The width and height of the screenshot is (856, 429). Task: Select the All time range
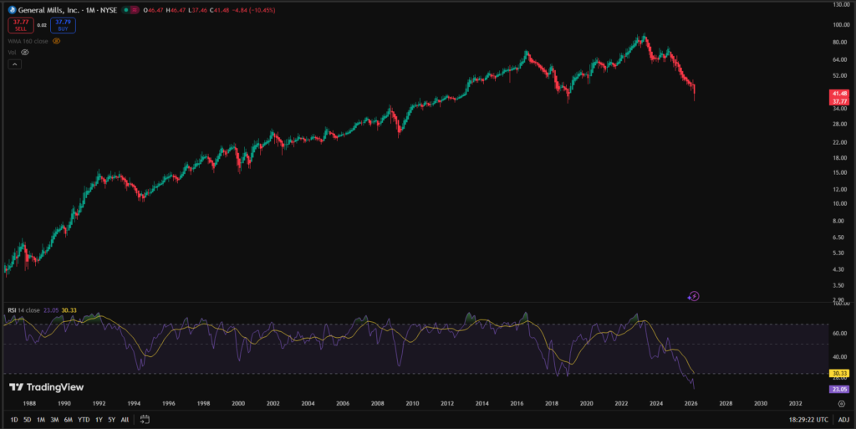point(125,420)
